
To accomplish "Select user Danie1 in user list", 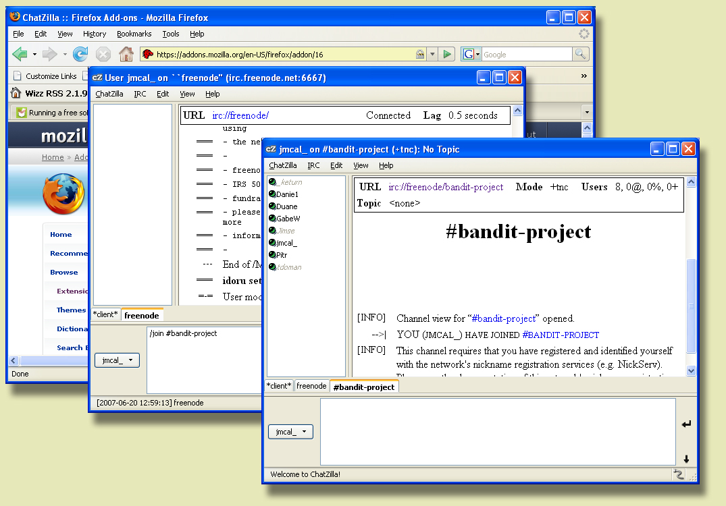I will click(x=287, y=194).
